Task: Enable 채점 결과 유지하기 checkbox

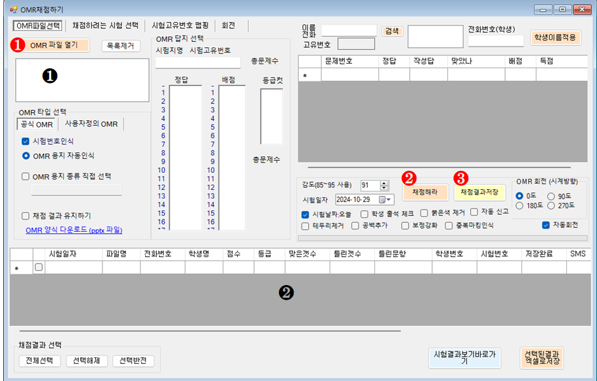Action: click(x=26, y=215)
